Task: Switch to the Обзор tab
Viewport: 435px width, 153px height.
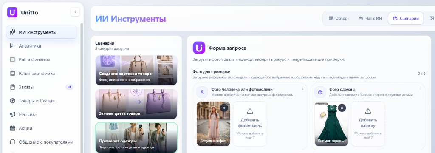Action: [338, 18]
